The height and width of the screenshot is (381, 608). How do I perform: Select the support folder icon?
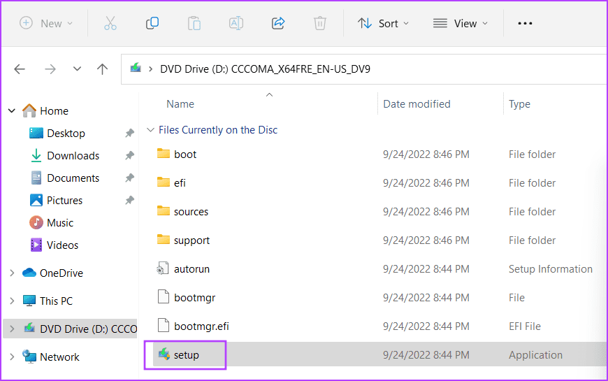[164, 240]
